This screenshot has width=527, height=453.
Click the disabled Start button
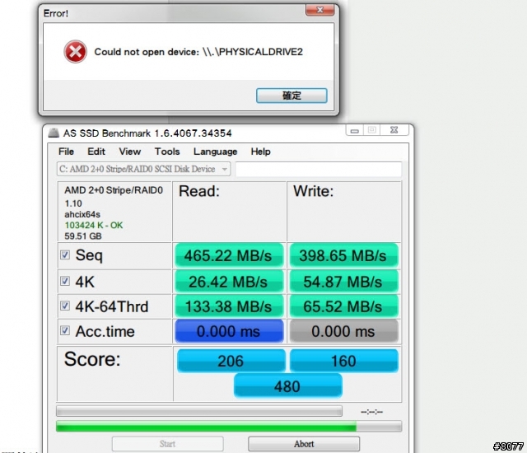(x=167, y=444)
